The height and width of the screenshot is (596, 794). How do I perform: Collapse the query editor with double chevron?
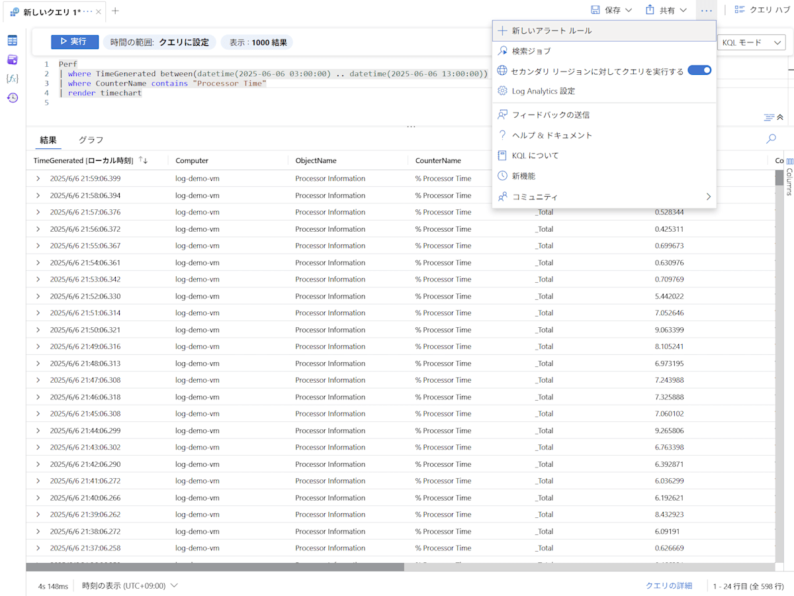pyautogui.click(x=780, y=117)
